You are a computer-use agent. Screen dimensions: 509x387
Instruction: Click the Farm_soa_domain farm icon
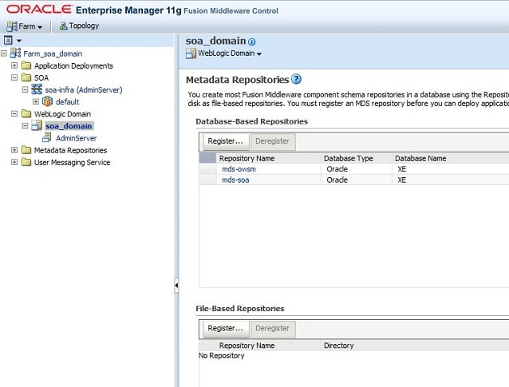[x=16, y=53]
